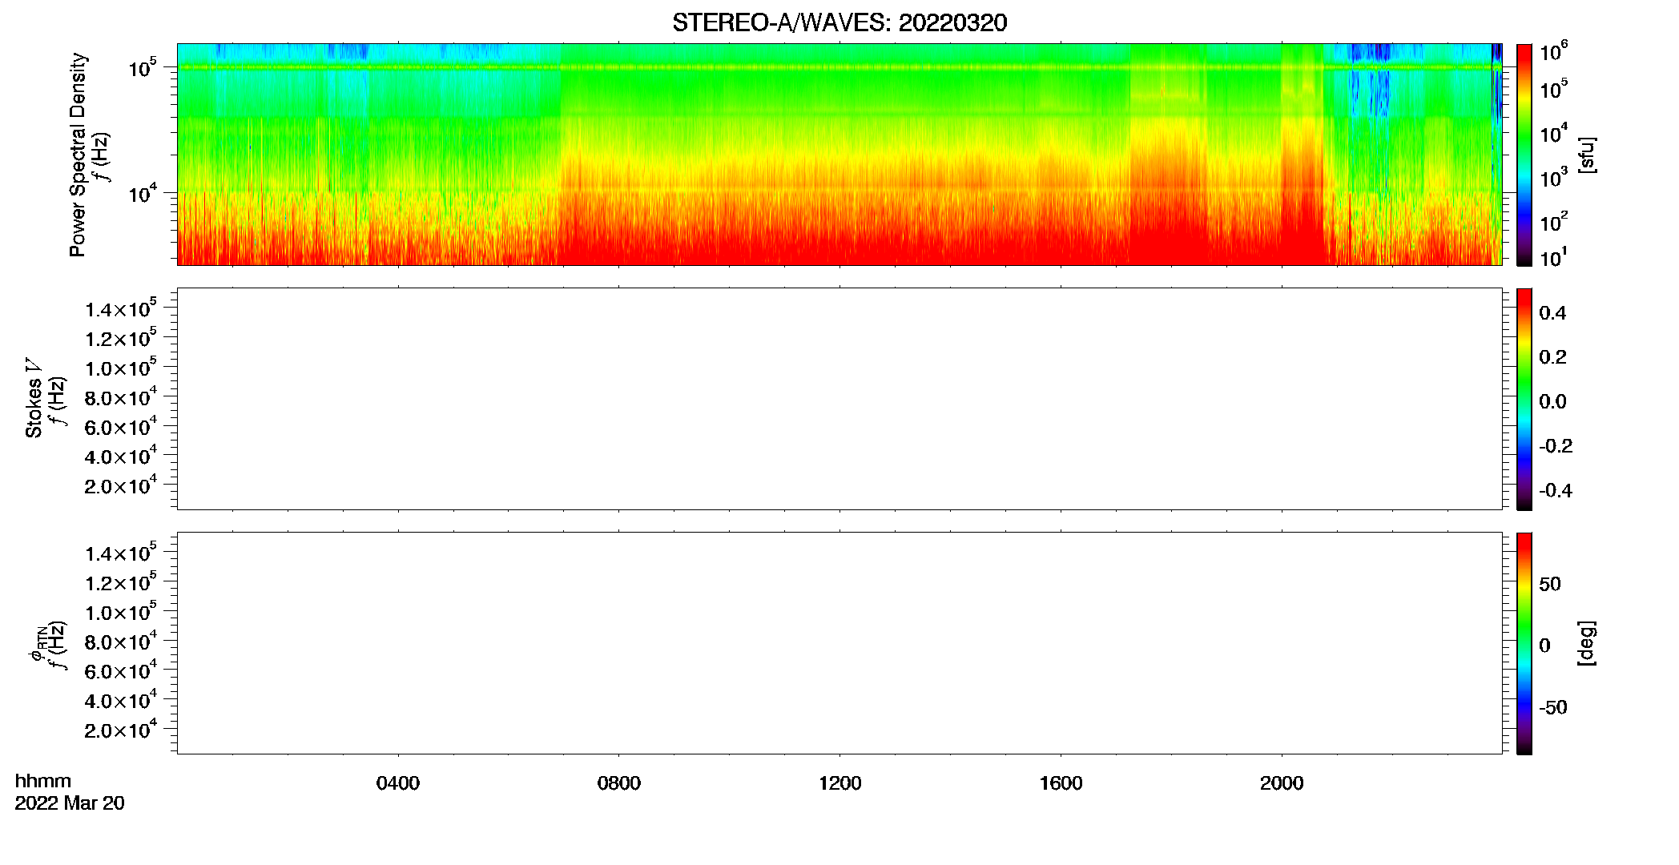Viewport: 1679px width, 865px height.
Task: Click the 1.4×10^5 tick in Stokes panel
Action: (121, 308)
